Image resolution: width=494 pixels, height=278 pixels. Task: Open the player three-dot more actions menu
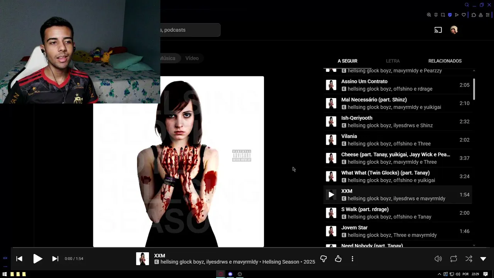(x=352, y=259)
